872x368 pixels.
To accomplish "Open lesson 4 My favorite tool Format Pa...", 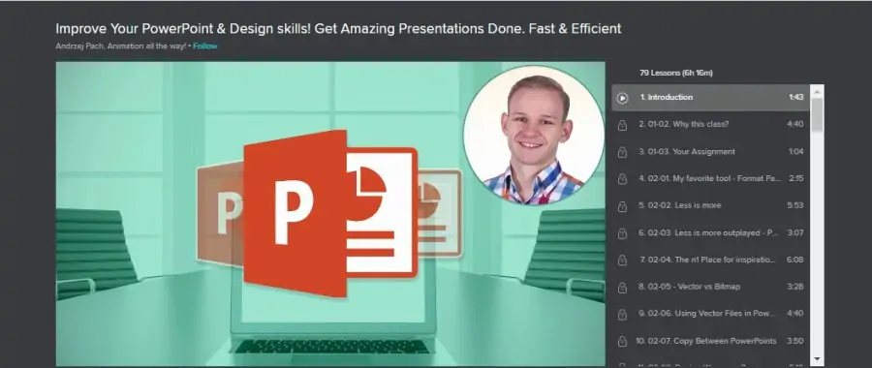I will 711,178.
